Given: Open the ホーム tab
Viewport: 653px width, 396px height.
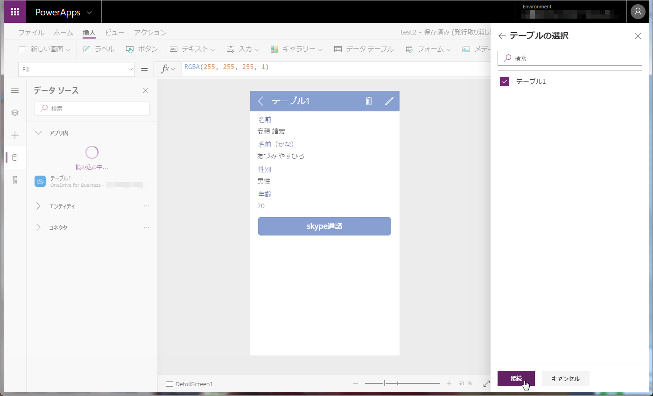Looking at the screenshot, I should point(63,33).
